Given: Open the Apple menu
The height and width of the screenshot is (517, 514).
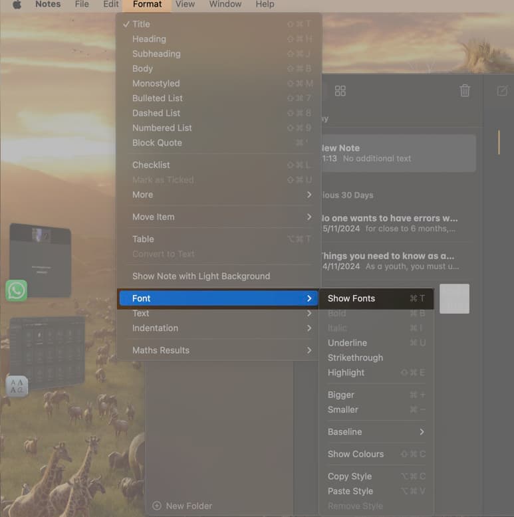Looking at the screenshot, I should pyautogui.click(x=17, y=5).
